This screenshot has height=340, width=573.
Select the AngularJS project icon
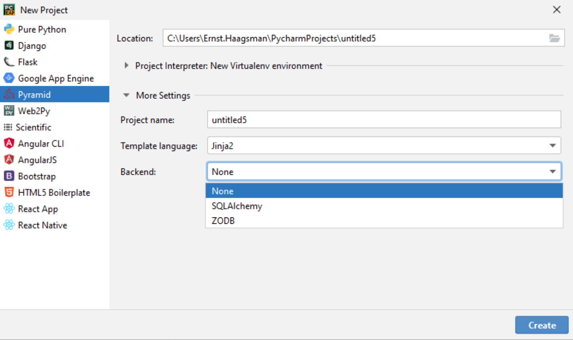point(9,160)
